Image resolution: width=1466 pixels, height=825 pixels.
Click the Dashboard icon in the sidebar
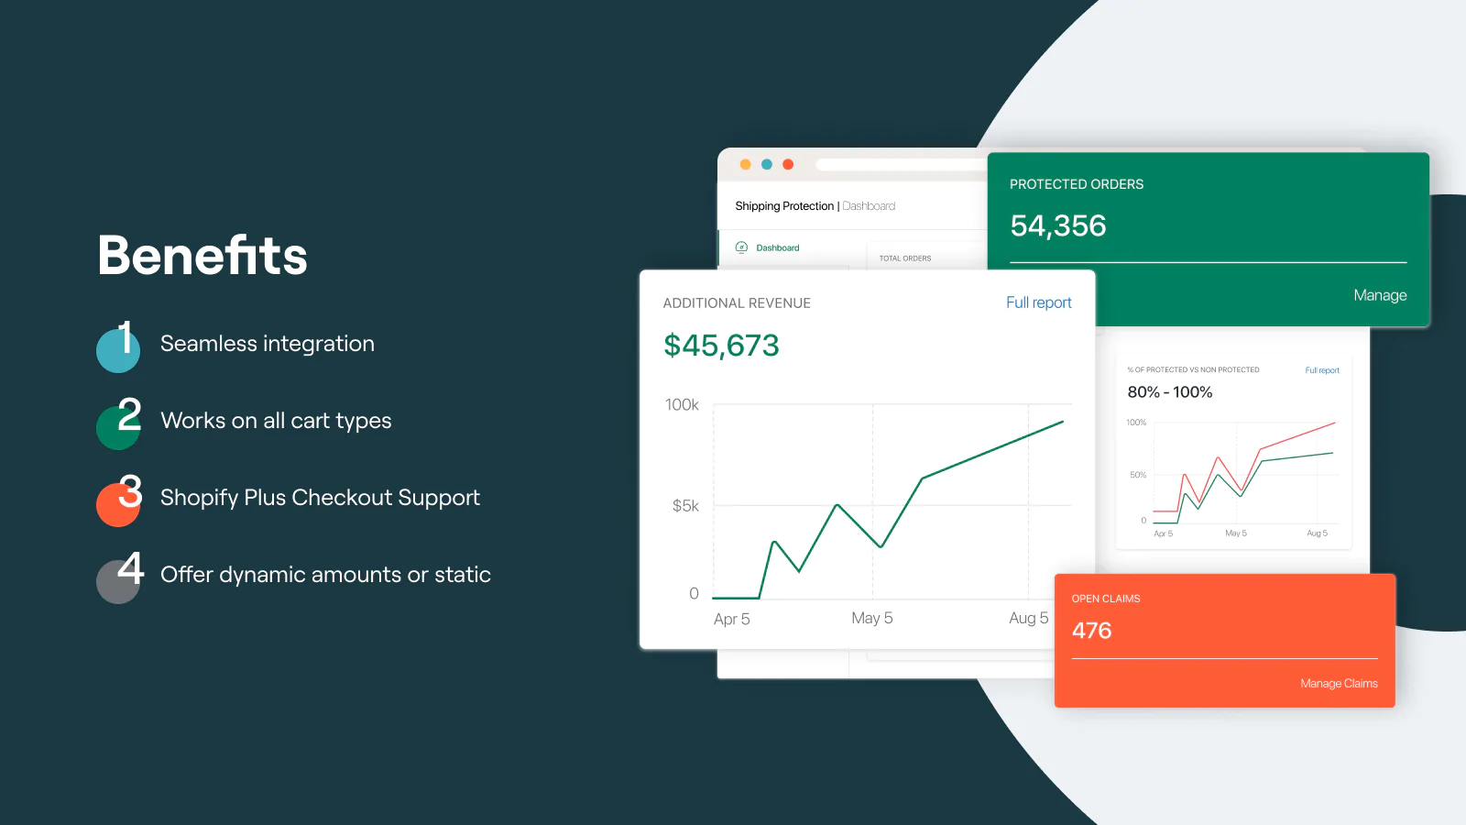741,247
